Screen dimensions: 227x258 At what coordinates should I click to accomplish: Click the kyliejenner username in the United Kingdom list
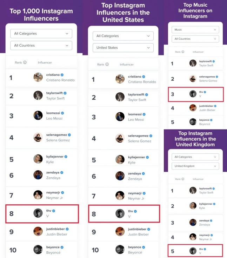pos(206,204)
